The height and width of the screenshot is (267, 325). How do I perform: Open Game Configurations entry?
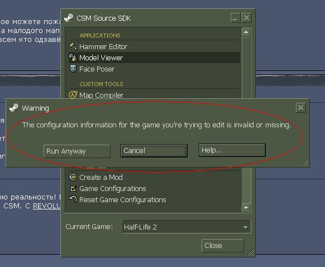click(154, 189)
